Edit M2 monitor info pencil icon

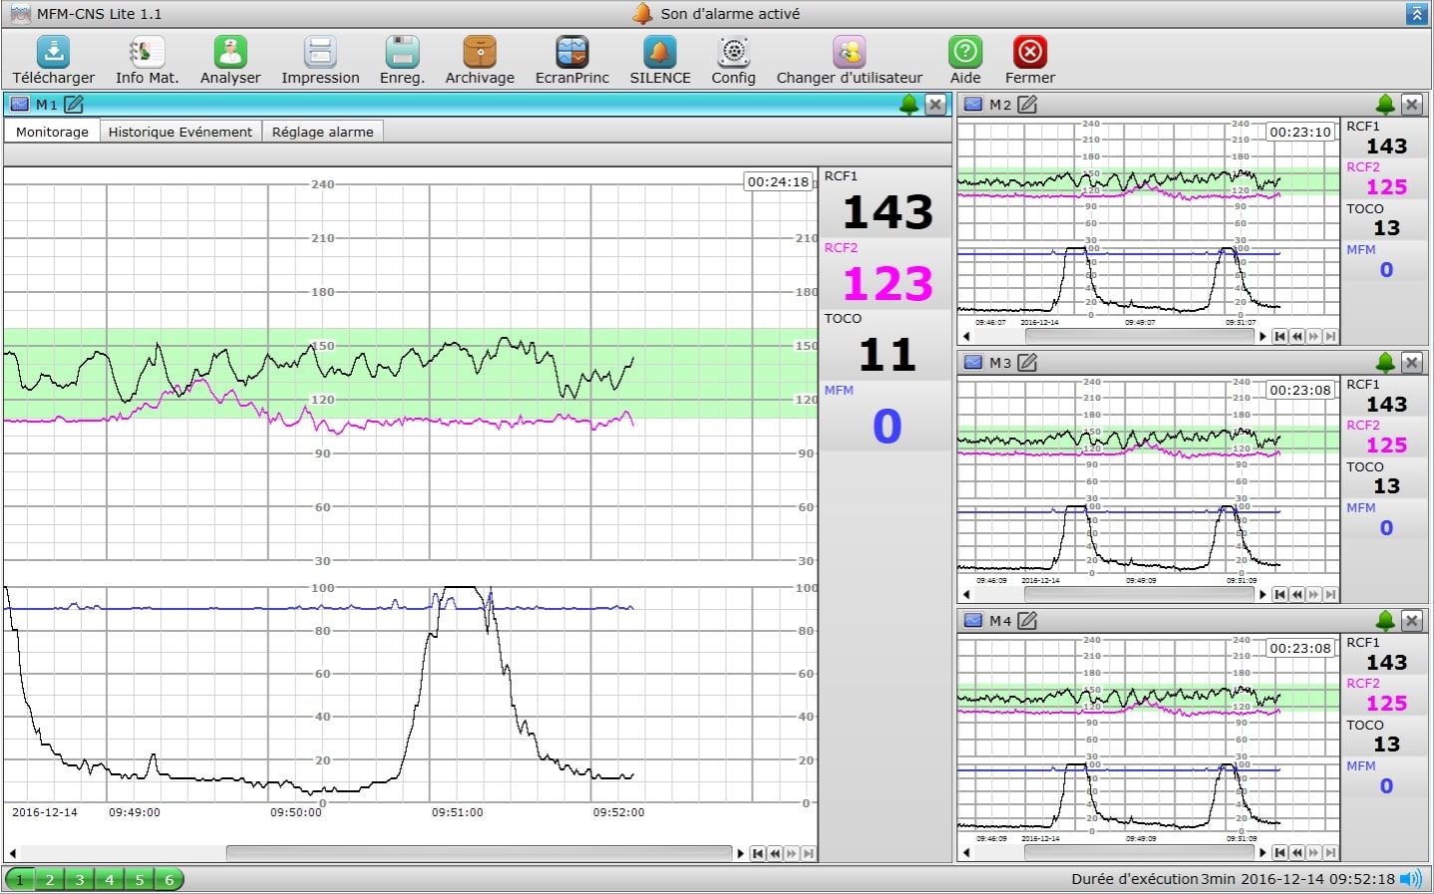tap(1027, 105)
